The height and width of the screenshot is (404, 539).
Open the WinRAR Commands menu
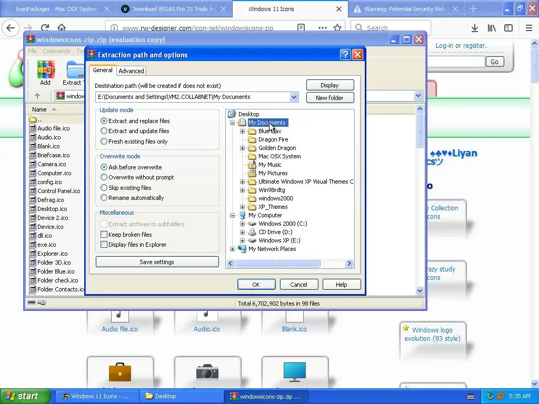56,51
